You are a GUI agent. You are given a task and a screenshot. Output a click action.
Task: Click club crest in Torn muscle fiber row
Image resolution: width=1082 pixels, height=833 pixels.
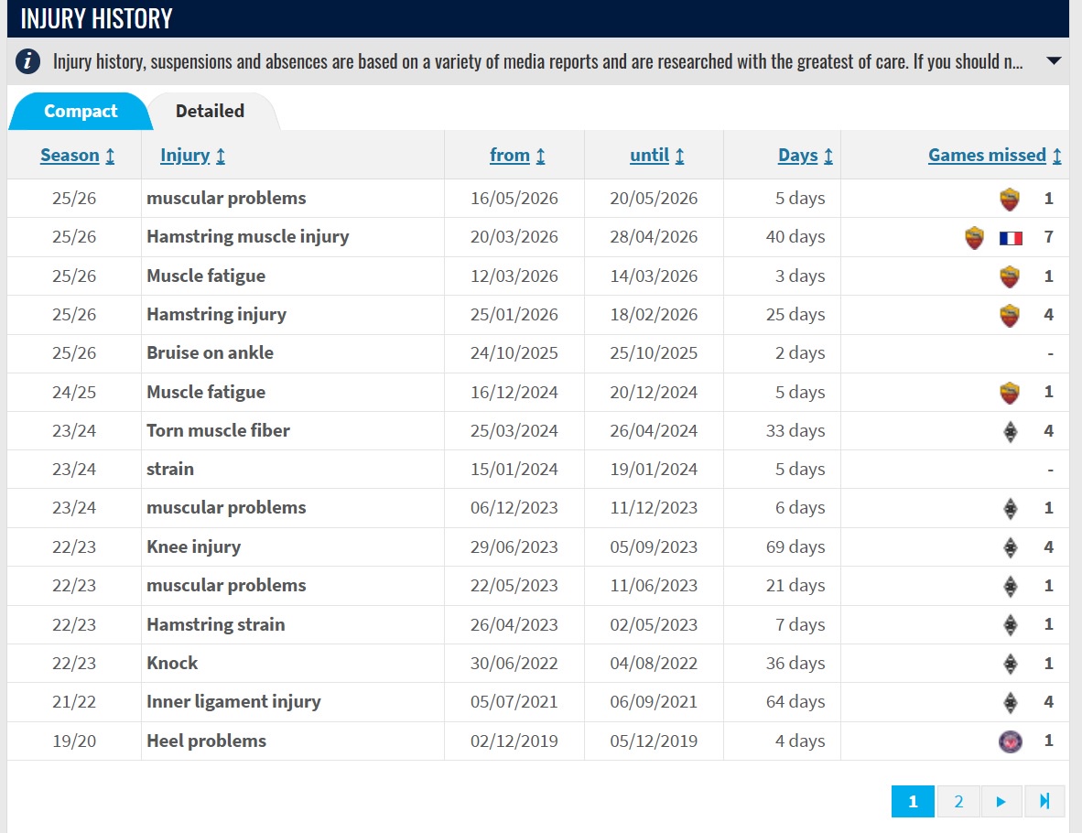[x=1011, y=431]
